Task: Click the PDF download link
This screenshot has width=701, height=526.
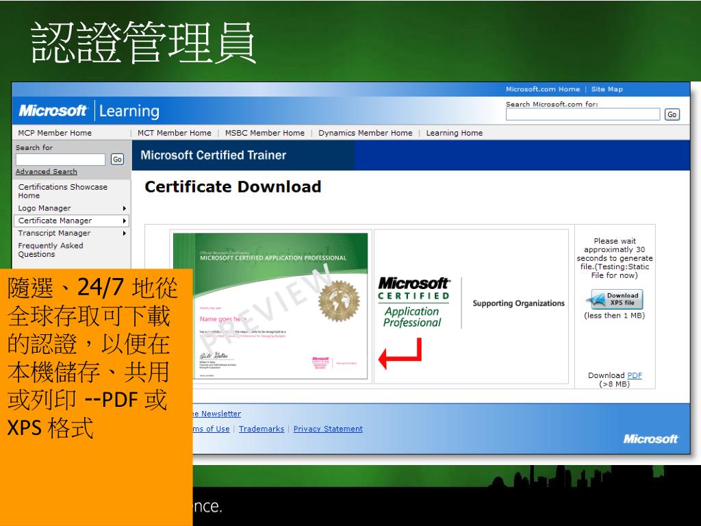Action: click(x=635, y=375)
